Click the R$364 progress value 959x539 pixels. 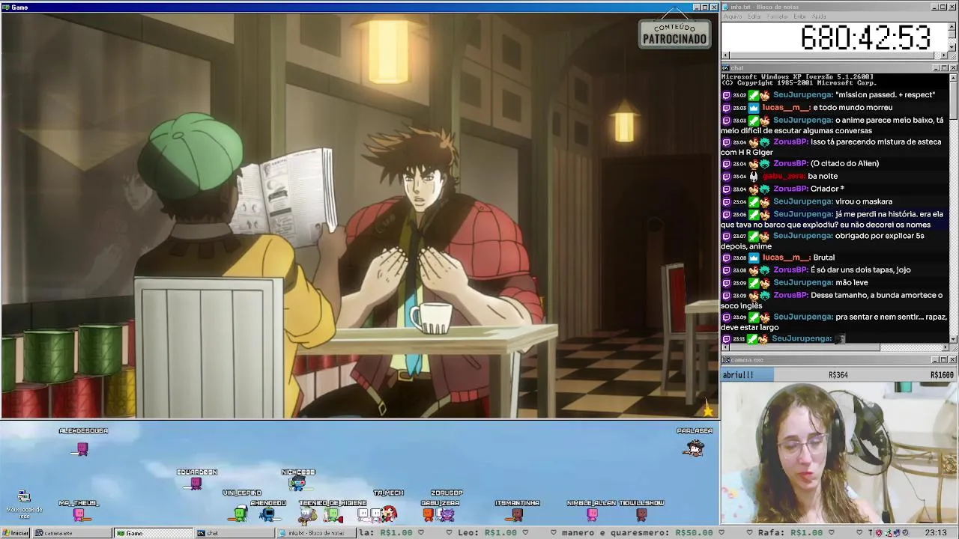(x=838, y=375)
